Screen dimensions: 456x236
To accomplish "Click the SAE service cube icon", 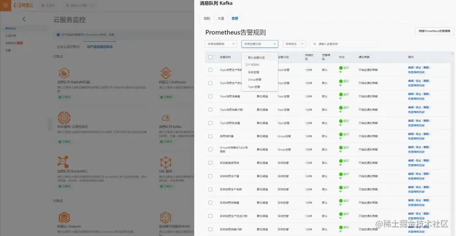I will (x=166, y=162).
